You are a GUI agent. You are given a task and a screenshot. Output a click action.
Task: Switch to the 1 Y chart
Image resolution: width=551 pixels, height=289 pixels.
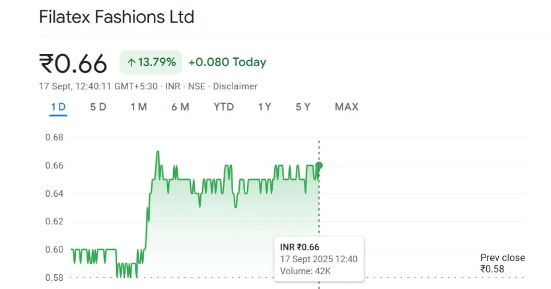point(264,107)
